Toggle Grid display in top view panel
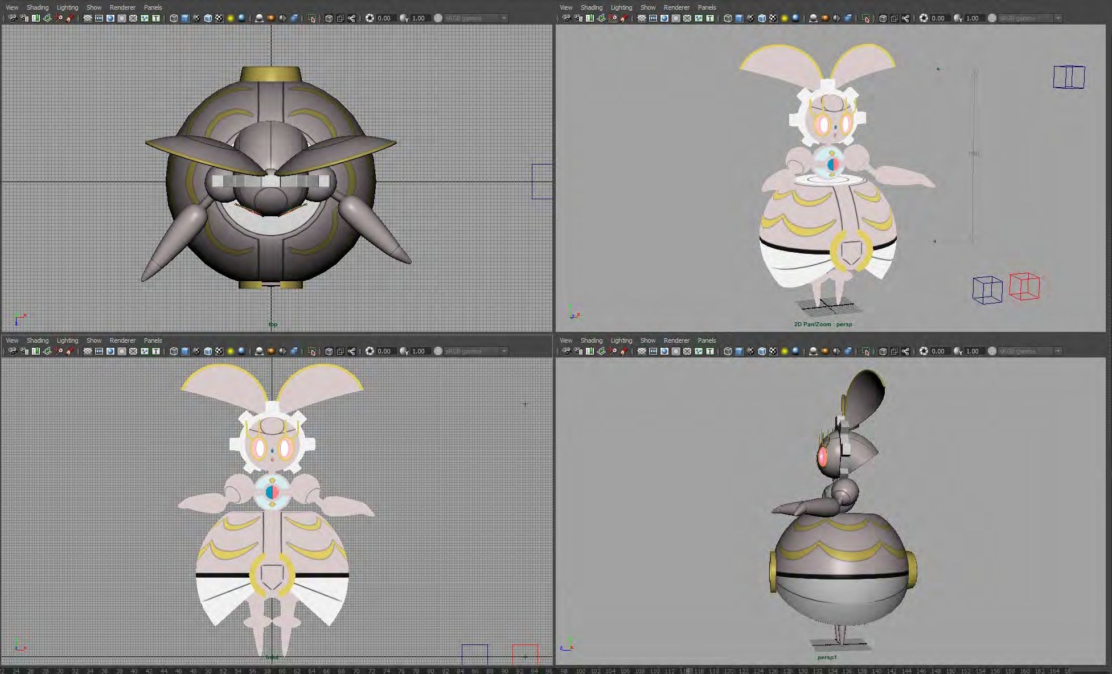The image size is (1112, 674). 88,18
